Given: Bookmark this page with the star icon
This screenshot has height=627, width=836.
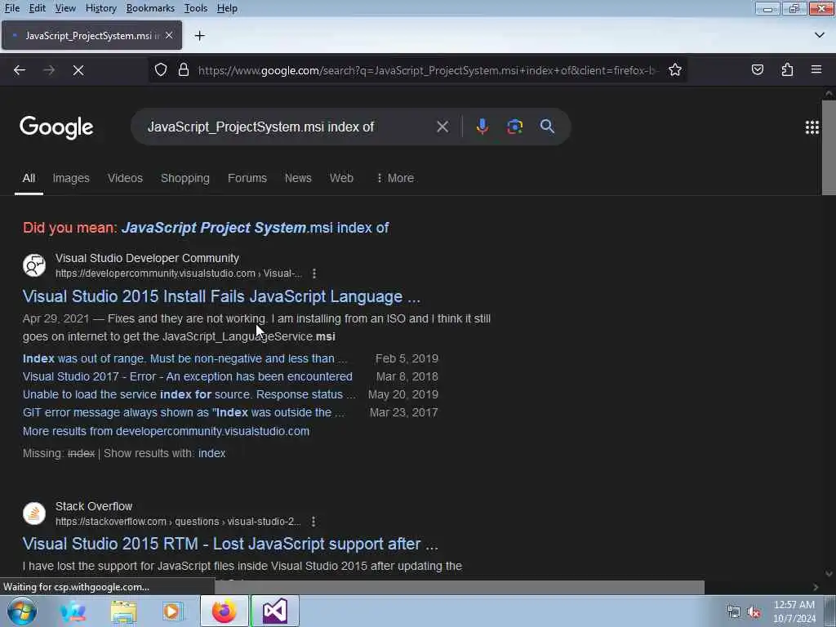Looking at the screenshot, I should pos(675,70).
